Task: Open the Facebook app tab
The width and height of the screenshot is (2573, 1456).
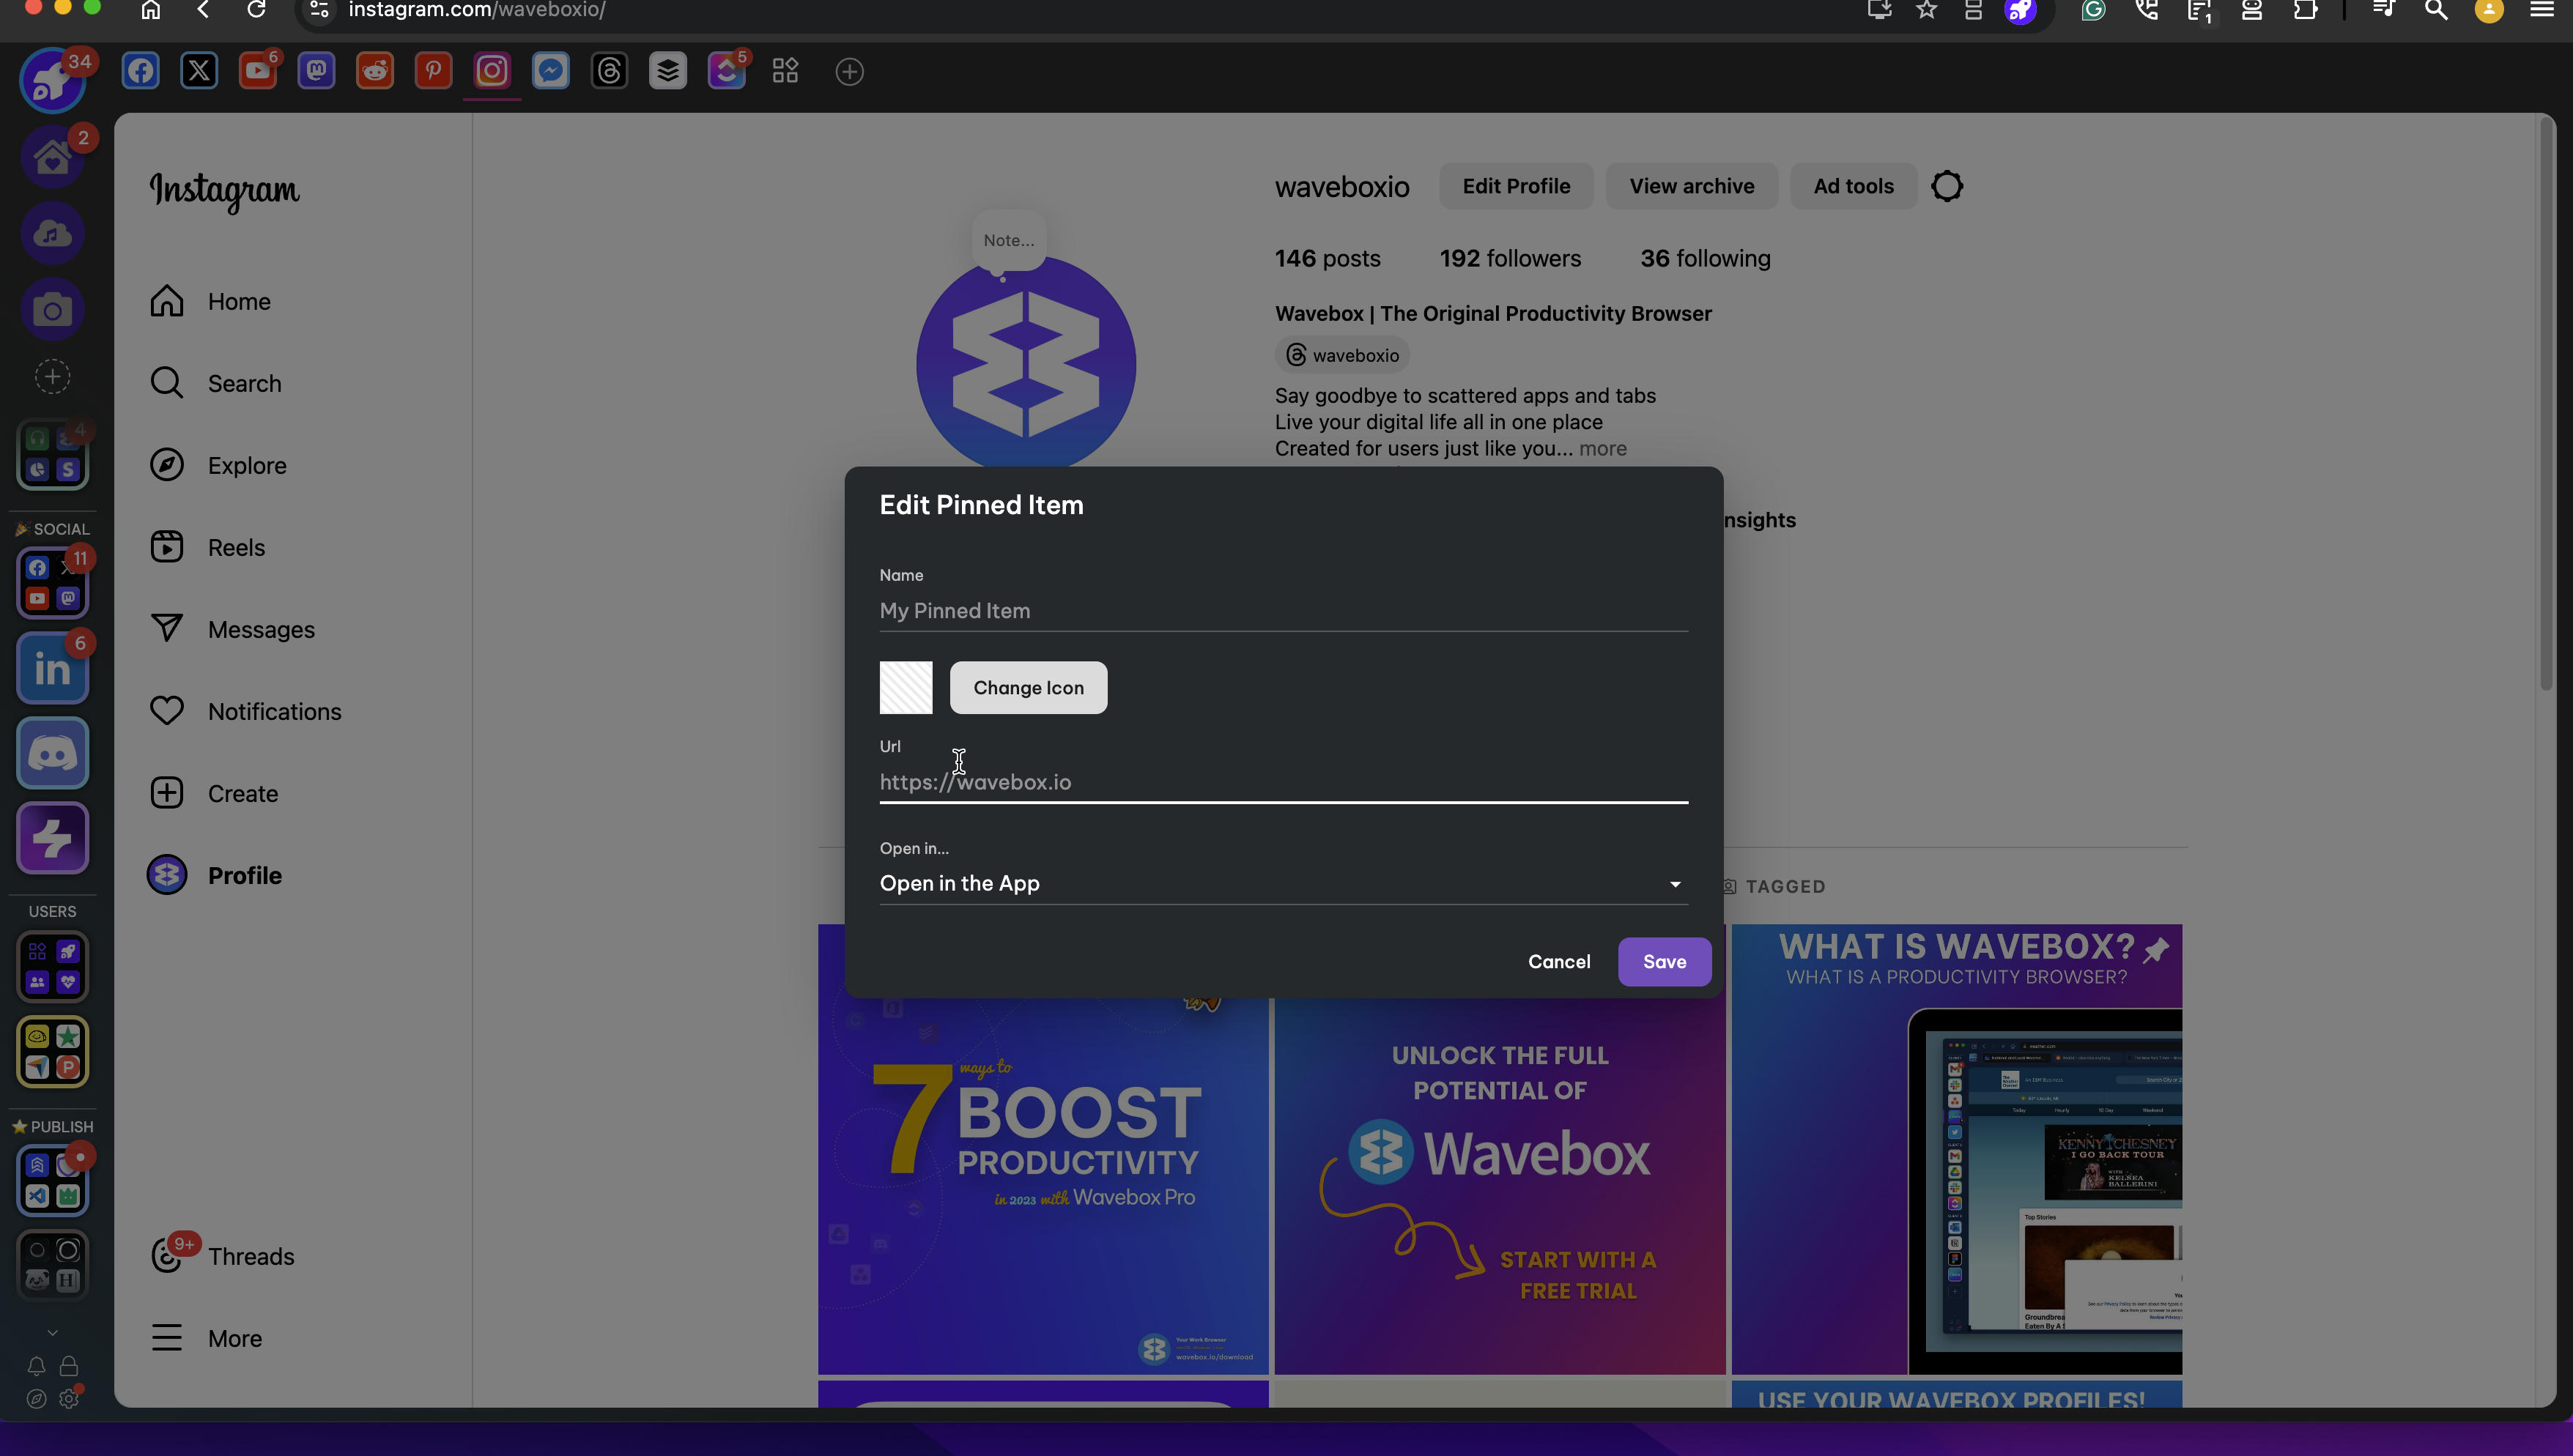Action: pos(141,71)
